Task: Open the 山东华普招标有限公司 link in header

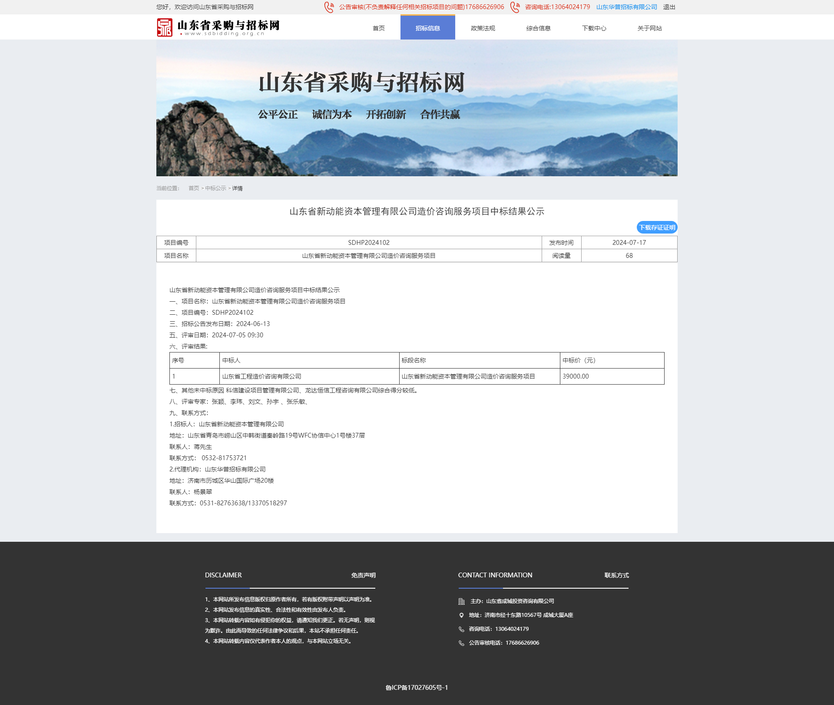Action: pos(626,7)
